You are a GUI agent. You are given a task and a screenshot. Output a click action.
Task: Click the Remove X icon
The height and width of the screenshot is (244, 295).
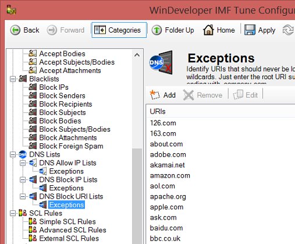(189, 95)
